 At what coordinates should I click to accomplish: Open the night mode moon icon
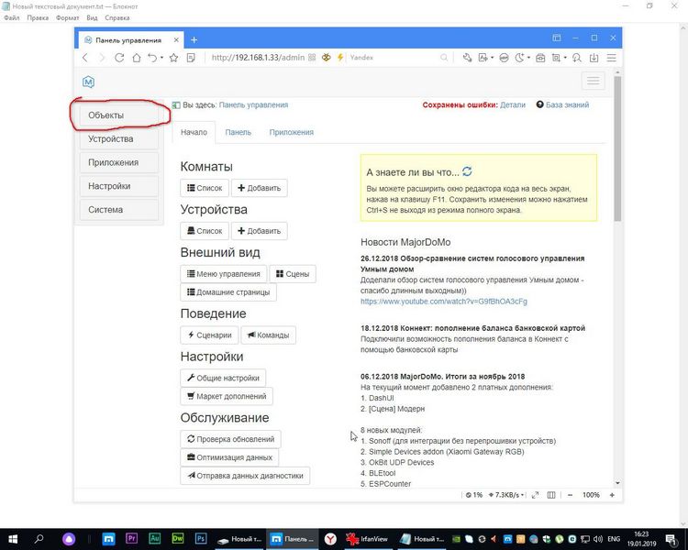pos(519,58)
